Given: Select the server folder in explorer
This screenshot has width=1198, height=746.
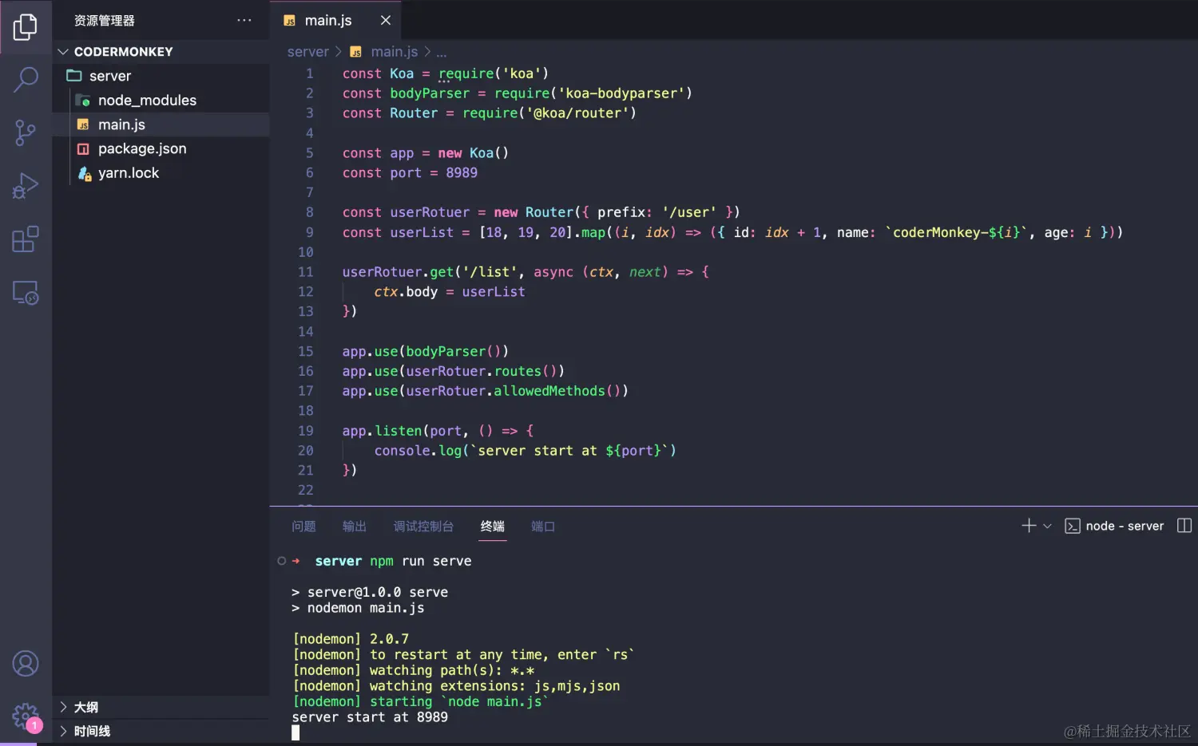Looking at the screenshot, I should point(161,76).
